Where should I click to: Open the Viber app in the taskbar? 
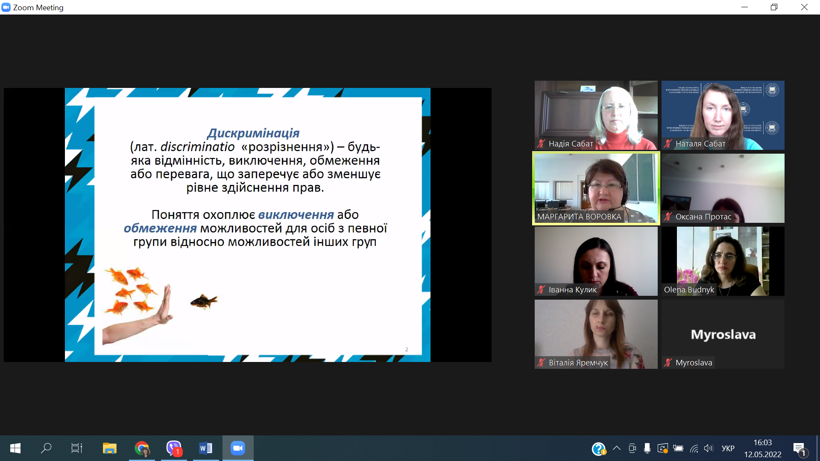pos(174,448)
